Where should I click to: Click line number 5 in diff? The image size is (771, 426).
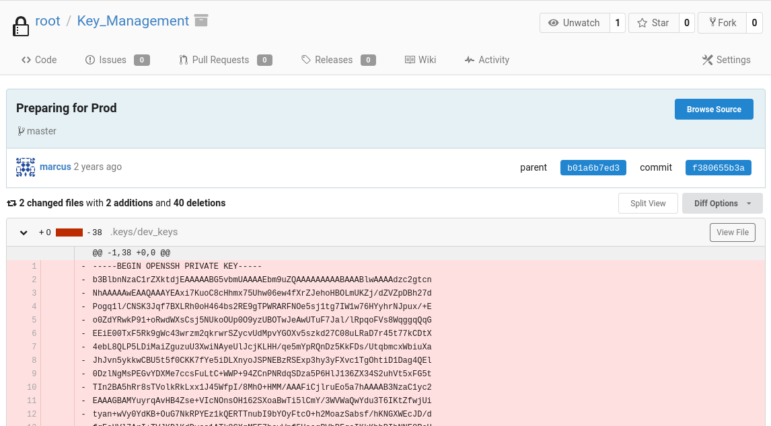pyautogui.click(x=34, y=320)
